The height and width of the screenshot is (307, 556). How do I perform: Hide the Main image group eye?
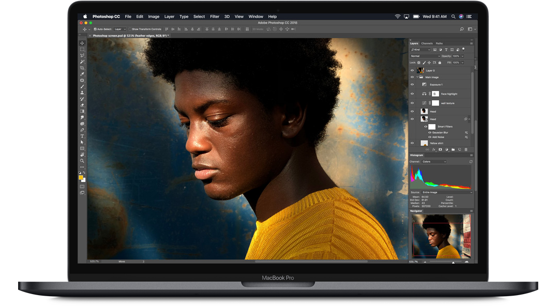(412, 77)
